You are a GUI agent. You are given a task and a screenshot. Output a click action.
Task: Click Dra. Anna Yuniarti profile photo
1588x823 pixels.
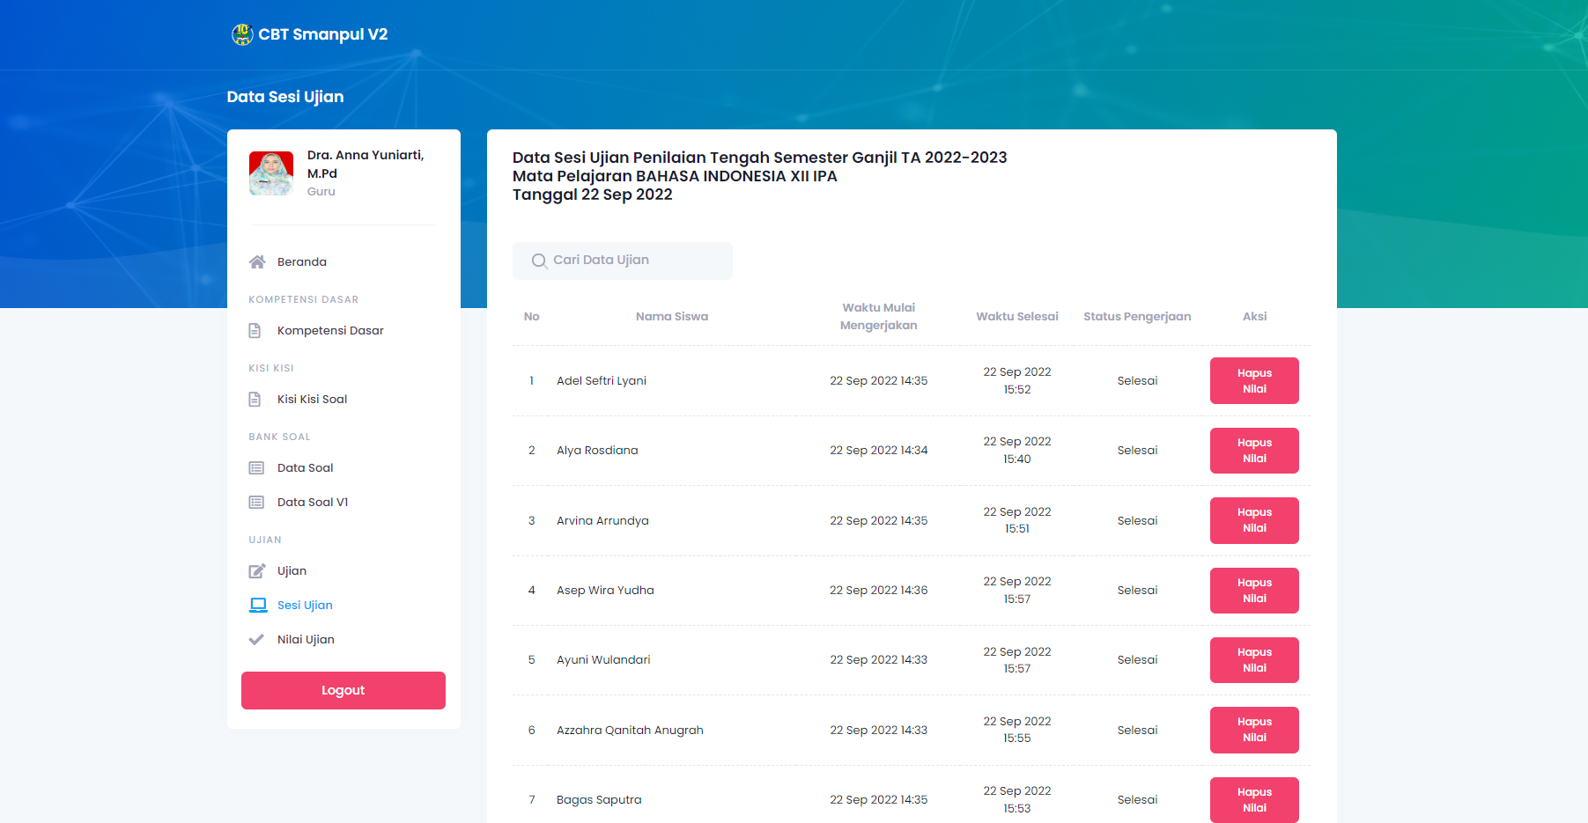[271, 173]
